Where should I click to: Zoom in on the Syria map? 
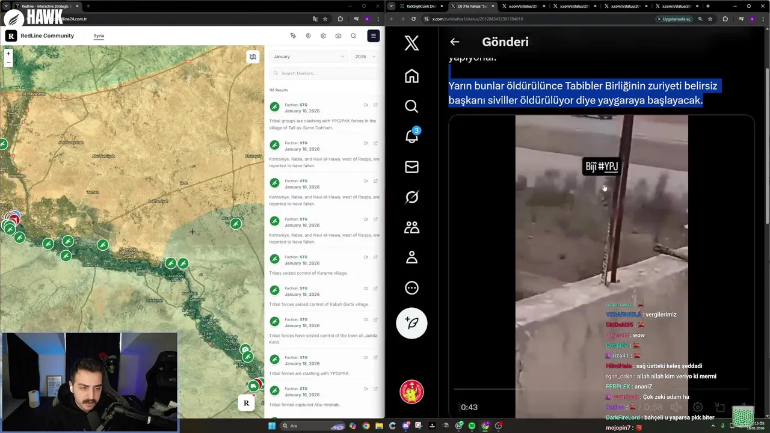tap(8, 54)
